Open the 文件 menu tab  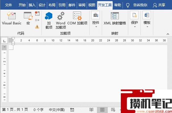pyautogui.click(x=9, y=5)
